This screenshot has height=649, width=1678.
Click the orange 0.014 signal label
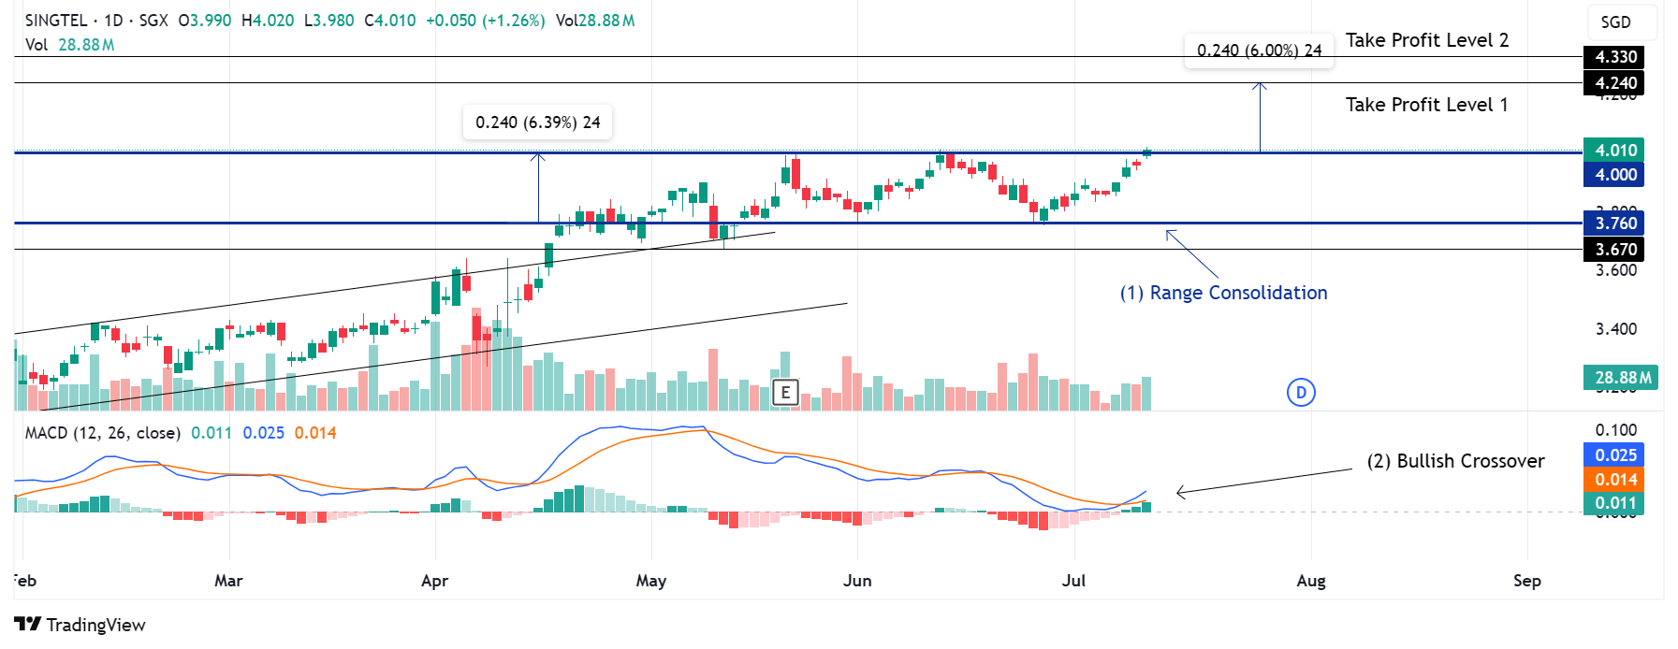tap(1613, 480)
